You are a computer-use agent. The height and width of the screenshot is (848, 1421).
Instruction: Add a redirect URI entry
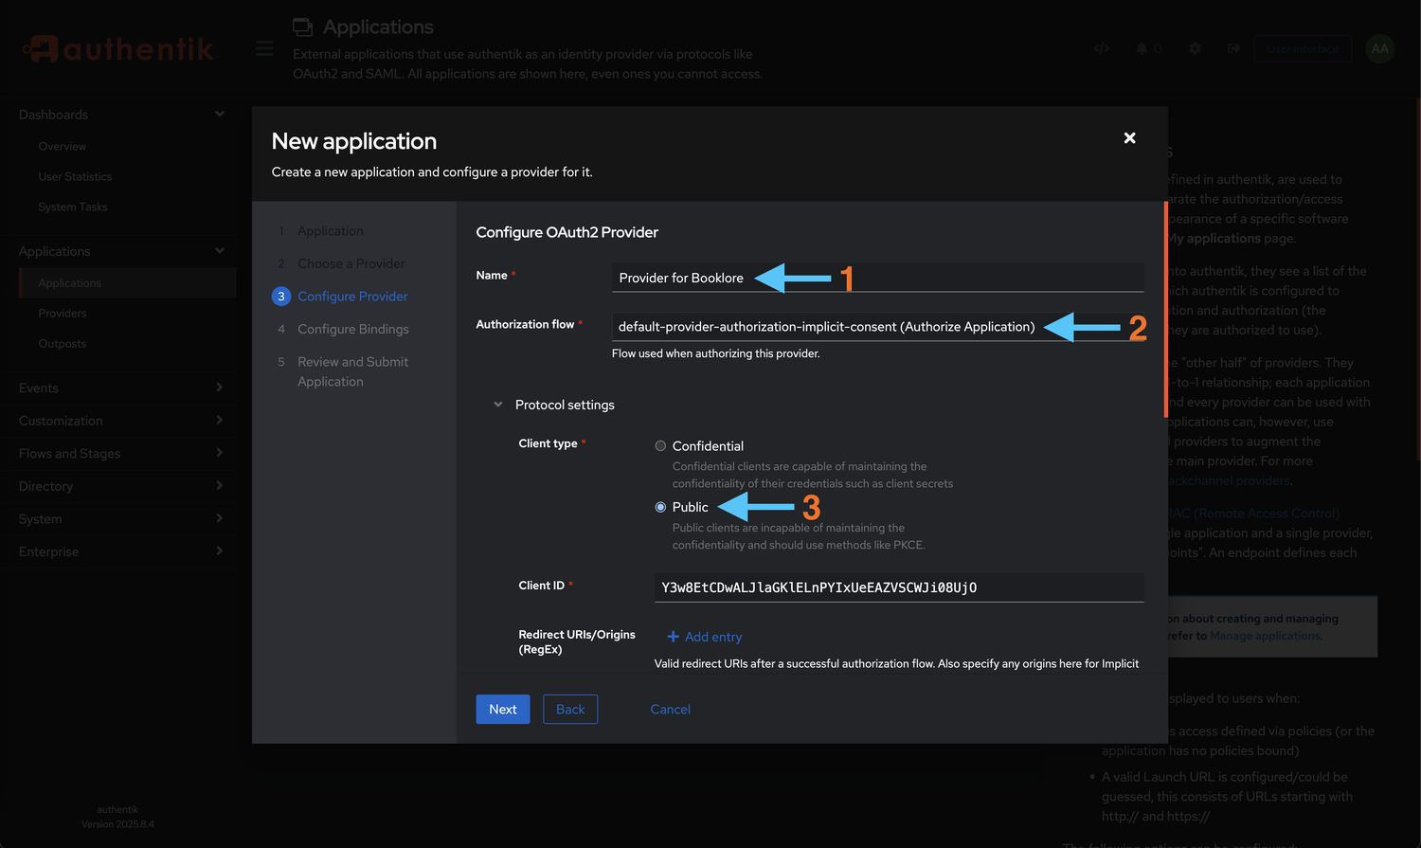(x=704, y=636)
